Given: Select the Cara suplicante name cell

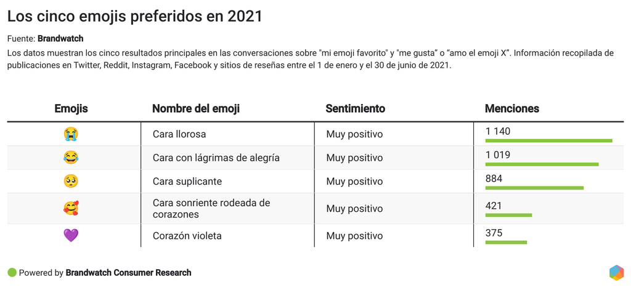Looking at the screenshot, I should 187,182.
